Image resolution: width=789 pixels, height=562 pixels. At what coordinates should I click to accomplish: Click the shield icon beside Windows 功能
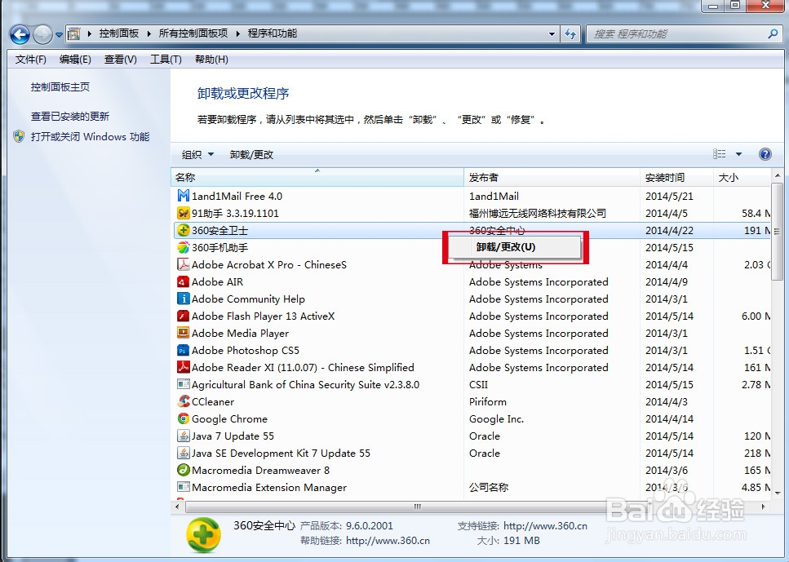click(x=19, y=136)
